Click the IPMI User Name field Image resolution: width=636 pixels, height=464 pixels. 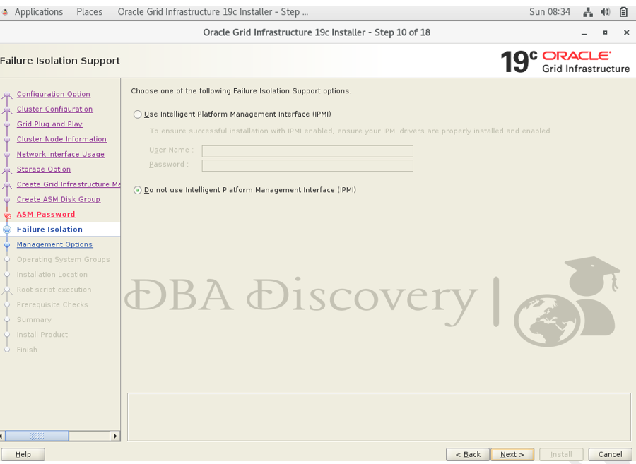tap(307, 151)
